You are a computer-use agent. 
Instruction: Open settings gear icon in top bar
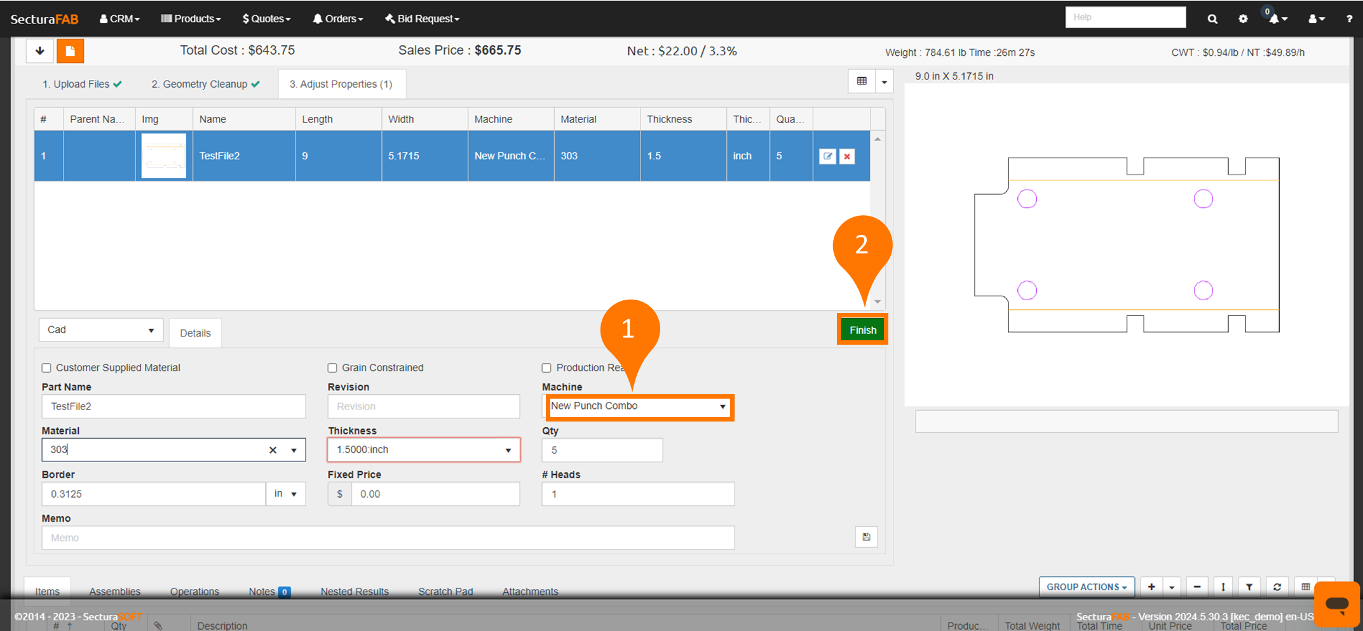[x=1243, y=19]
